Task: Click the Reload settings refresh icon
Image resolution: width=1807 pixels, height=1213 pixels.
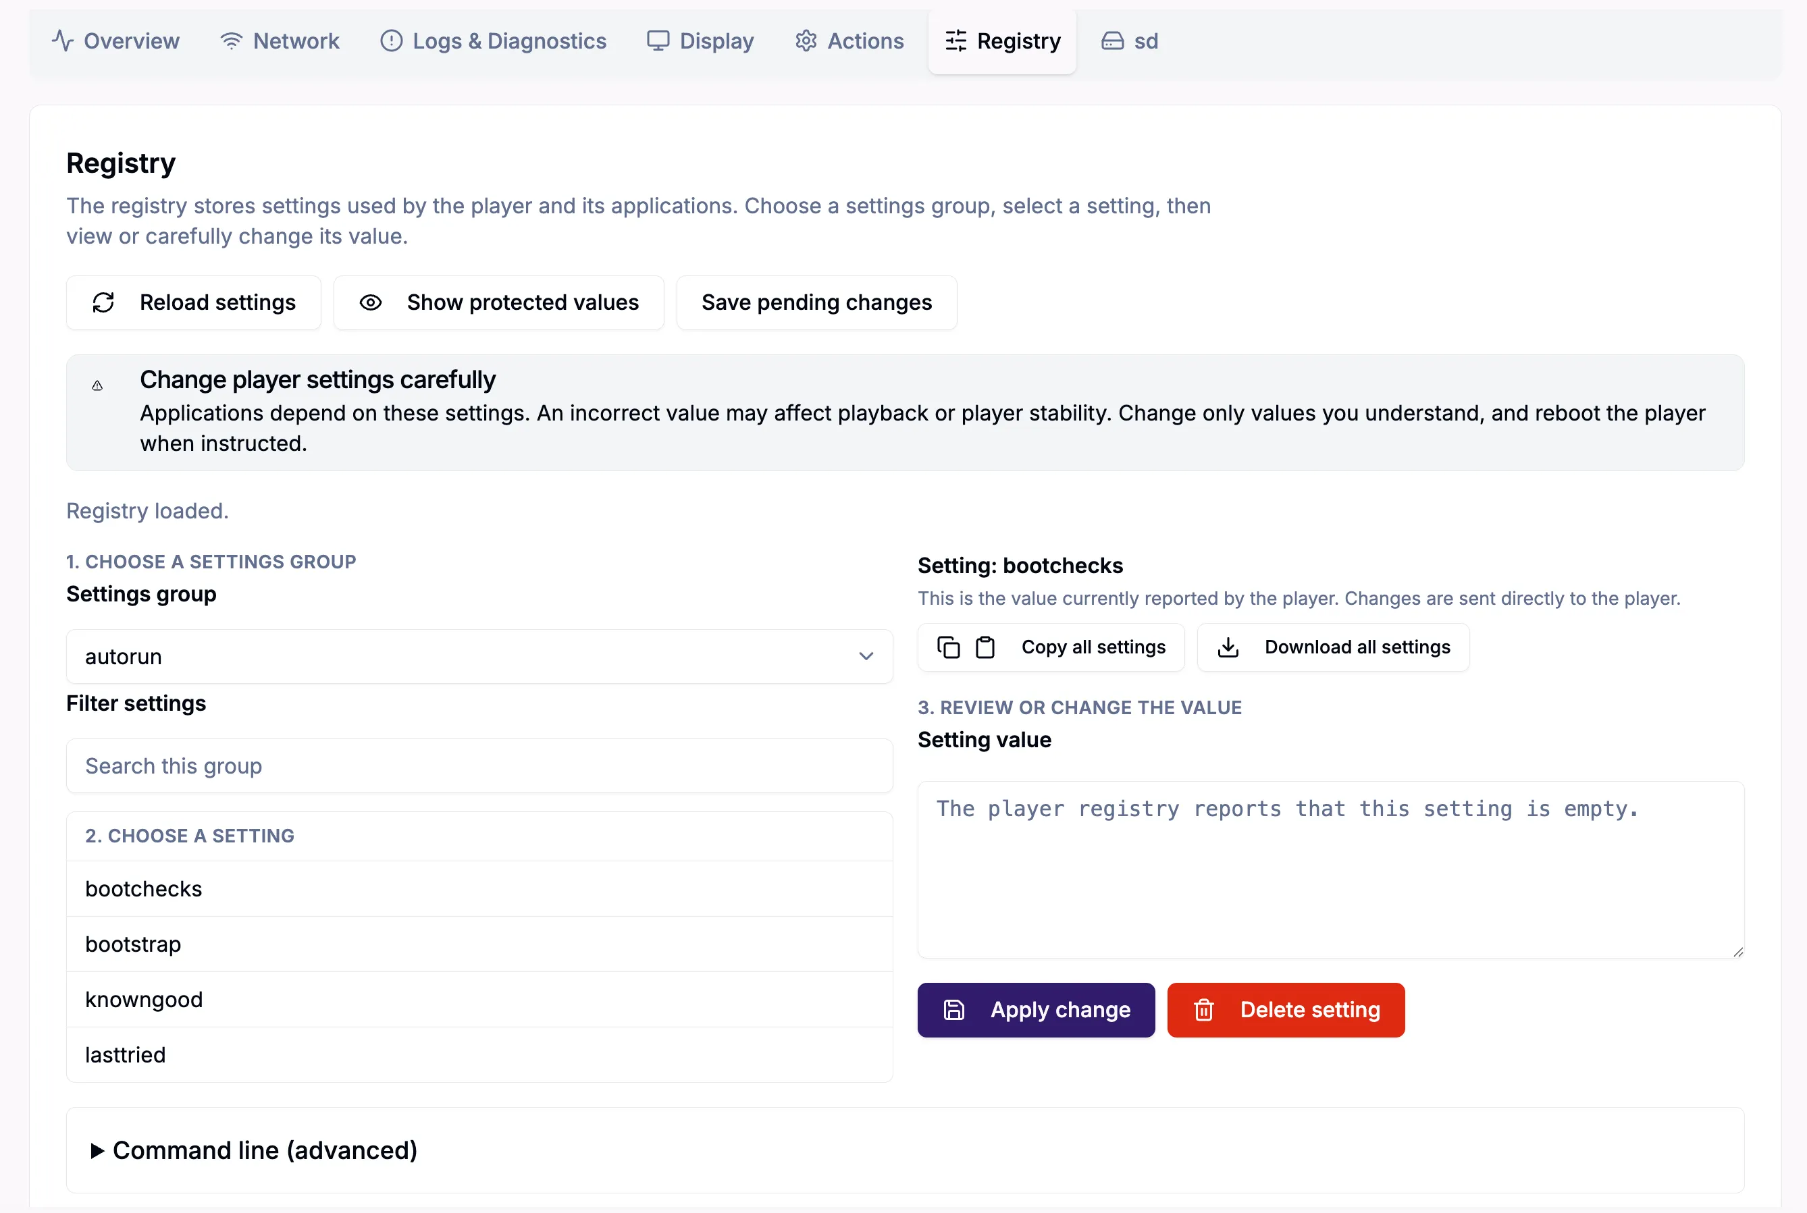Action: (x=104, y=302)
